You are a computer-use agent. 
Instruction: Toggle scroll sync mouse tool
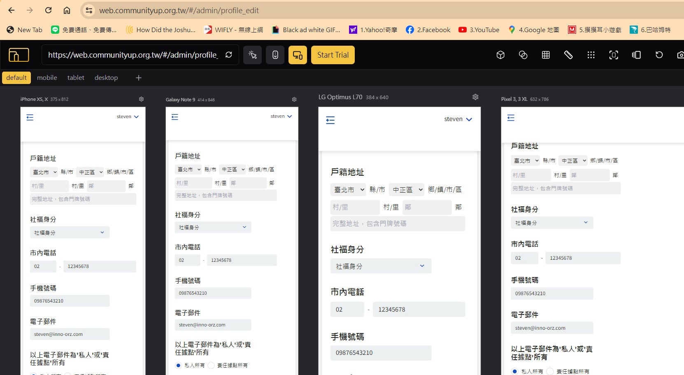(x=275, y=55)
